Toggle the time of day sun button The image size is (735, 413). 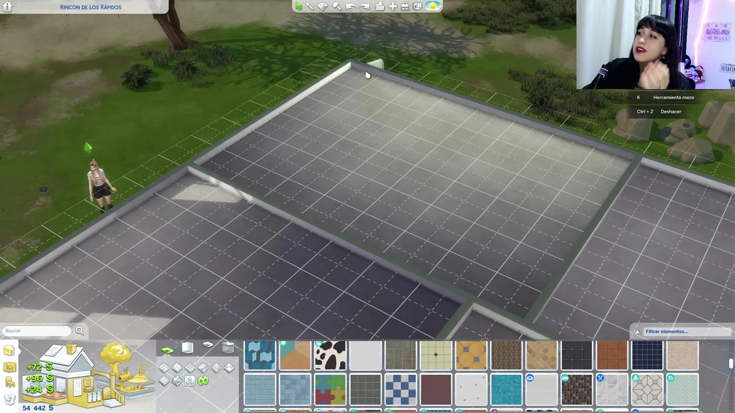pos(433,6)
